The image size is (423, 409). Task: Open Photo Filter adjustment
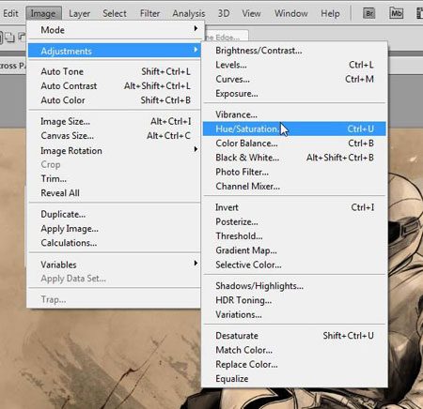[x=294, y=172]
